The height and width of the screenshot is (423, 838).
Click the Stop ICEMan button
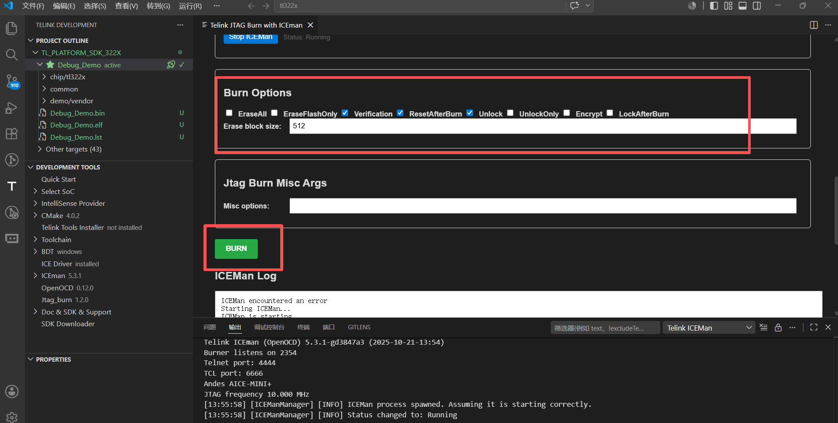251,38
